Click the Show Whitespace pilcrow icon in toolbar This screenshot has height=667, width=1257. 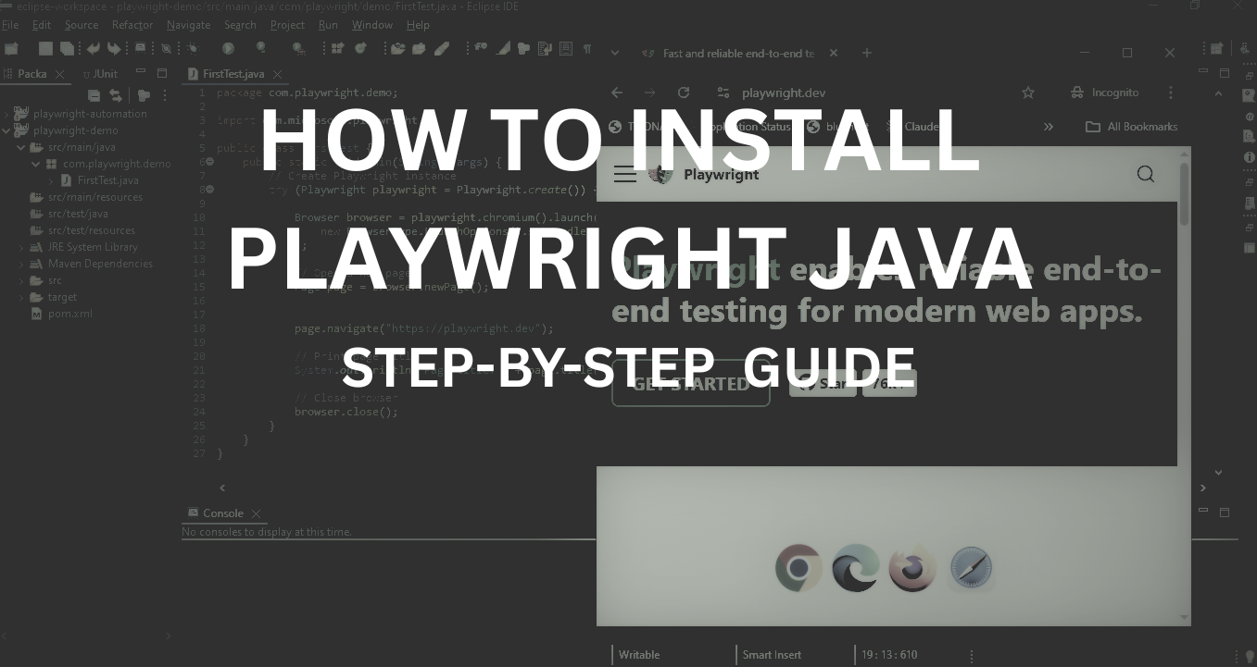click(587, 48)
